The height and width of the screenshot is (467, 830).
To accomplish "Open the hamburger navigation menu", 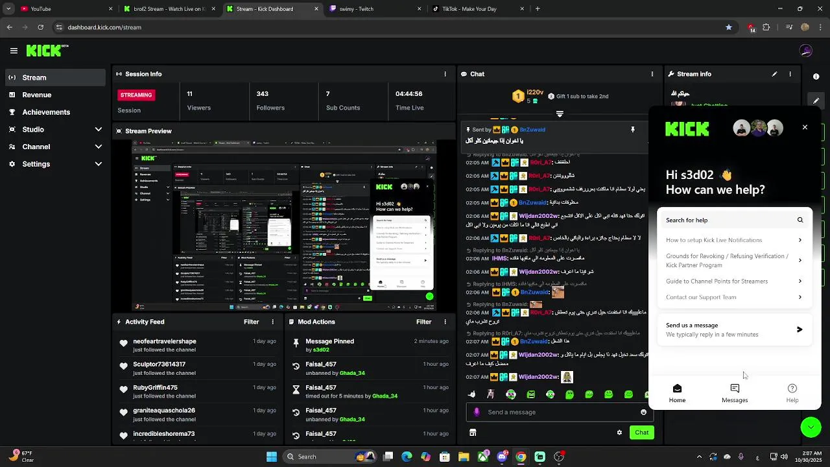I will [x=14, y=51].
